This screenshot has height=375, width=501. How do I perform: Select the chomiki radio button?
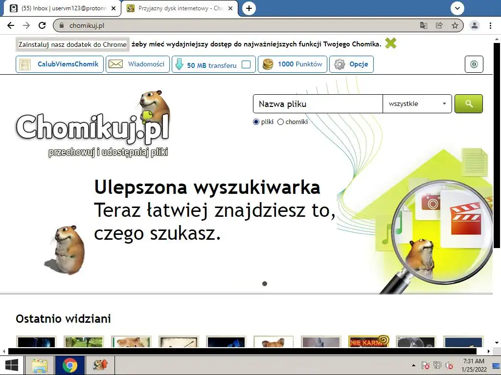[x=280, y=122]
